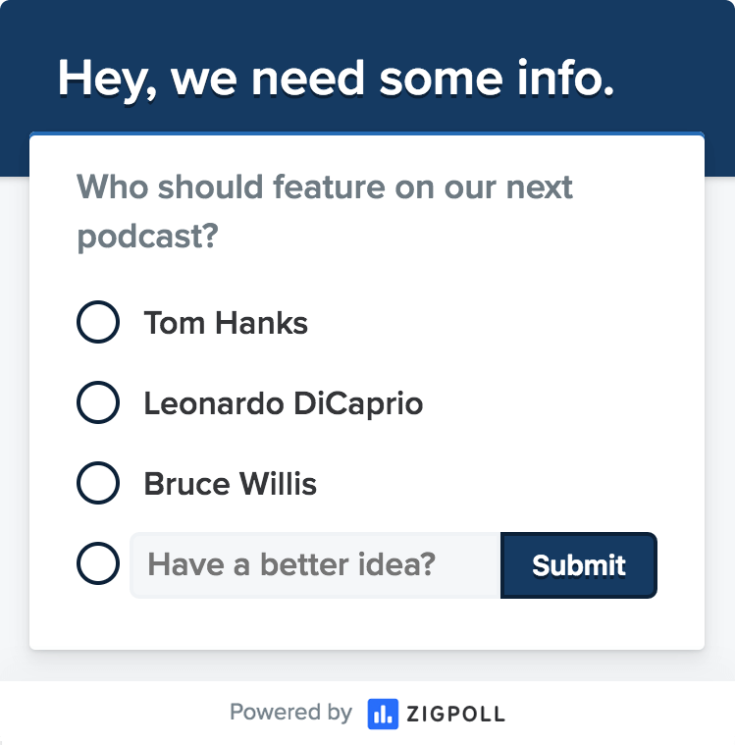Select the radio next to the custom idea field
This screenshot has width=735, height=745.
point(98,563)
